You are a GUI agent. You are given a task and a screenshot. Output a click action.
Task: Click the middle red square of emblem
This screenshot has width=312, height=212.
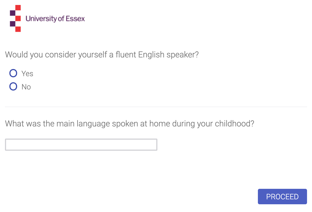click(x=18, y=18)
